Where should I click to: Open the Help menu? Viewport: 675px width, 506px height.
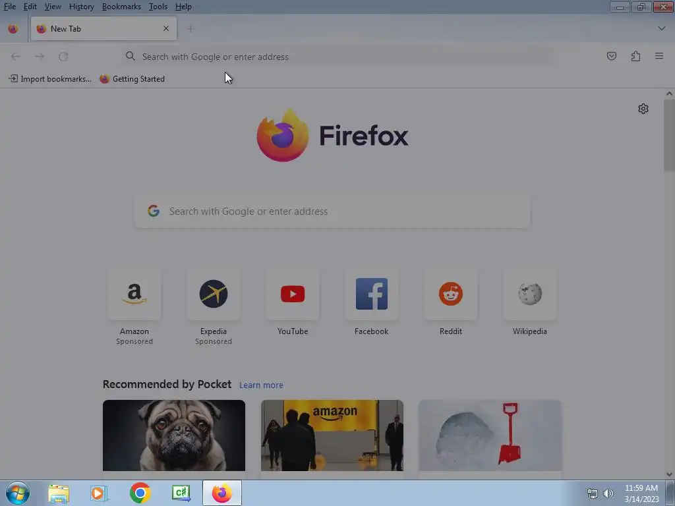point(183,7)
